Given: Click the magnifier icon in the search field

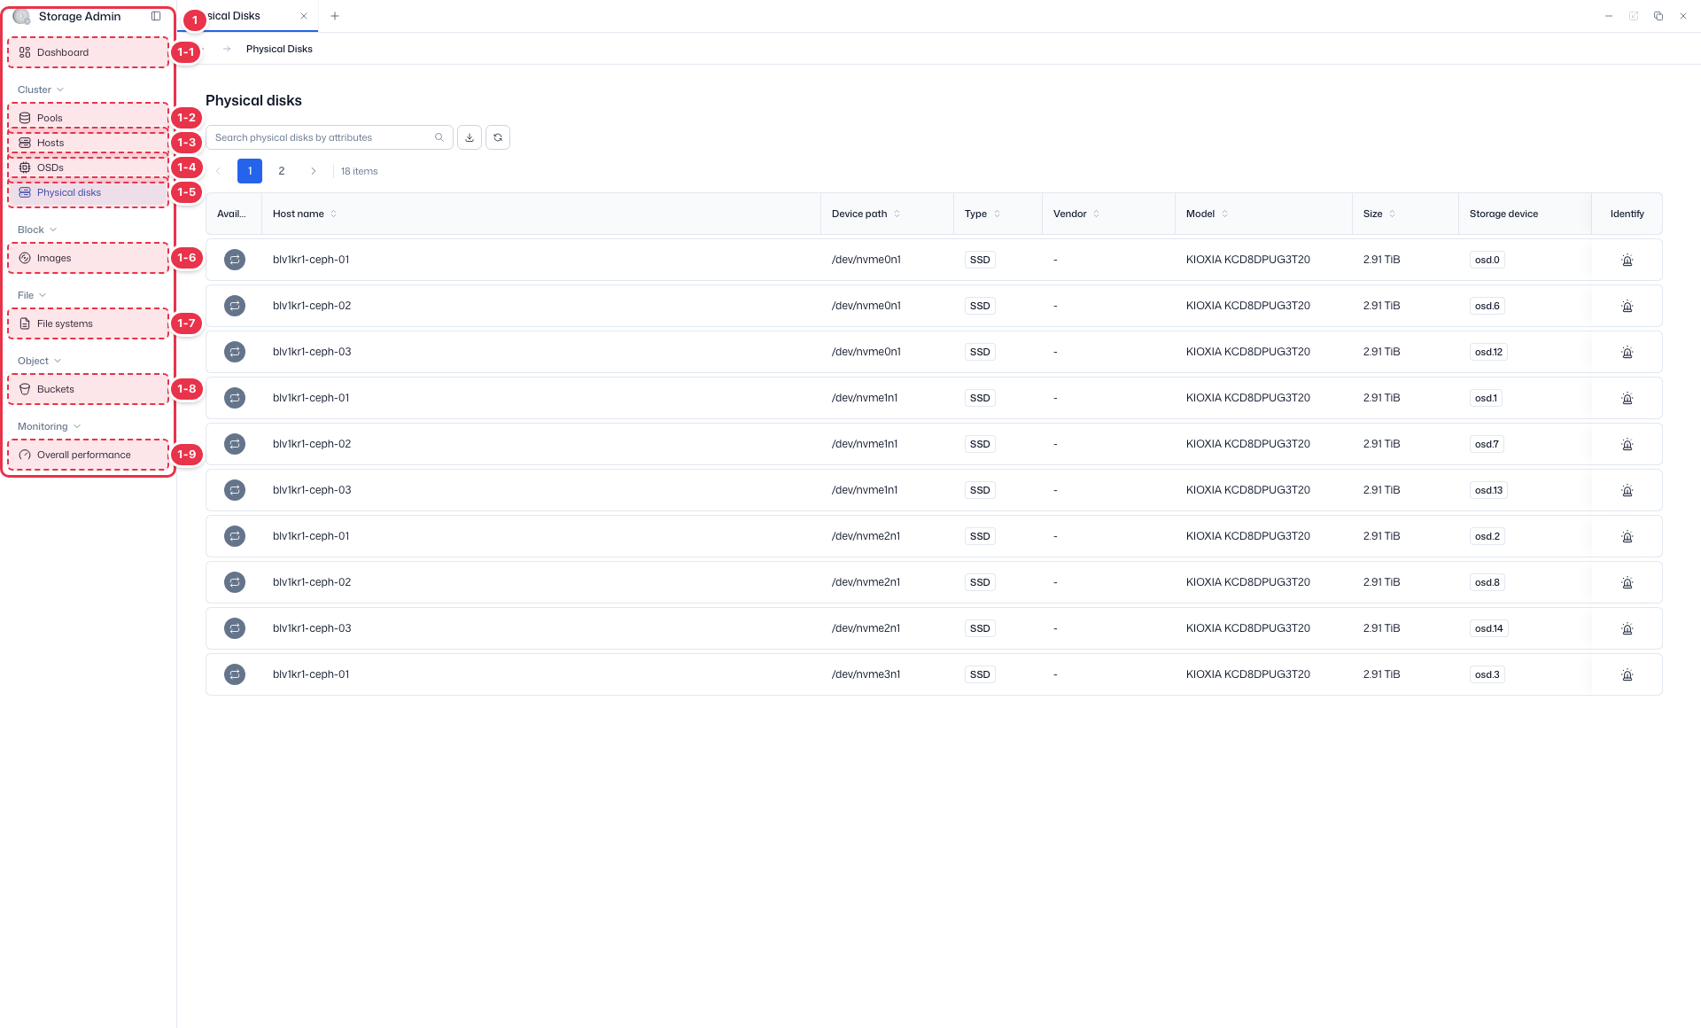Looking at the screenshot, I should [x=439, y=137].
